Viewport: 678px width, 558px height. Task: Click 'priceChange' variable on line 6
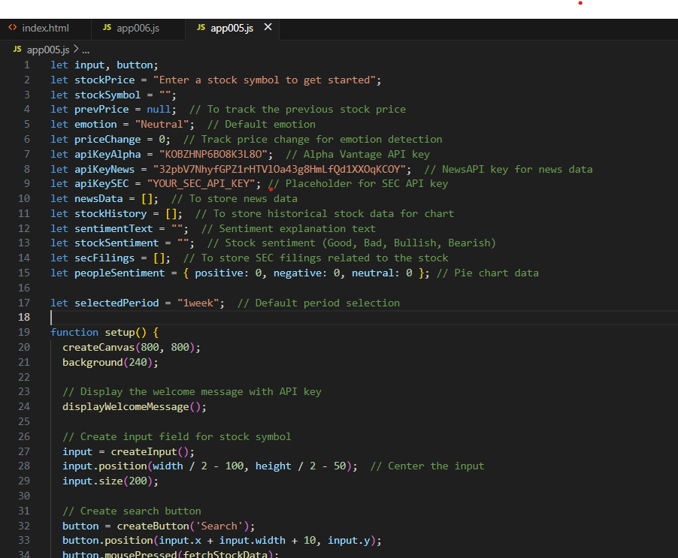tap(107, 140)
